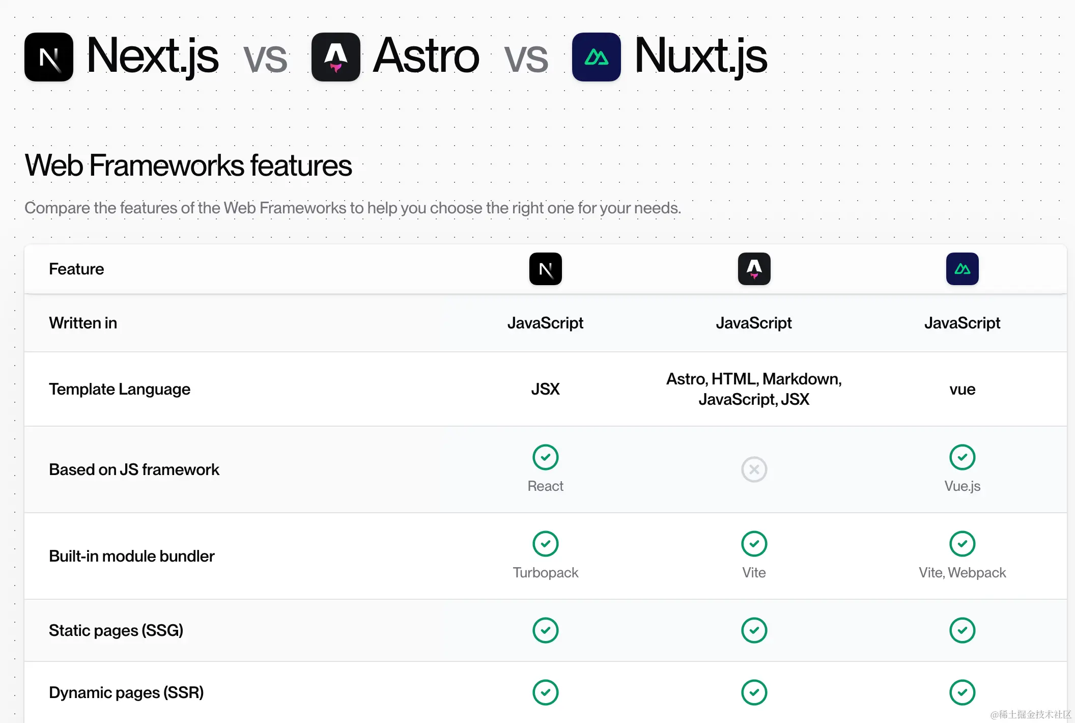Image resolution: width=1075 pixels, height=723 pixels.
Task: Click the Nuxt.js title text
Action: pos(701,57)
